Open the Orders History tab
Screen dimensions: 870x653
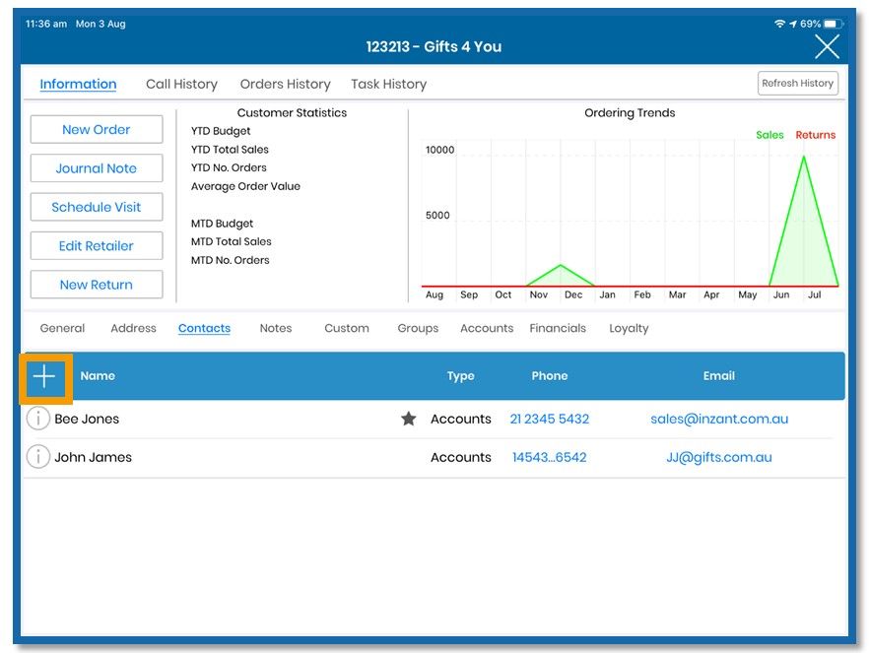pos(285,84)
